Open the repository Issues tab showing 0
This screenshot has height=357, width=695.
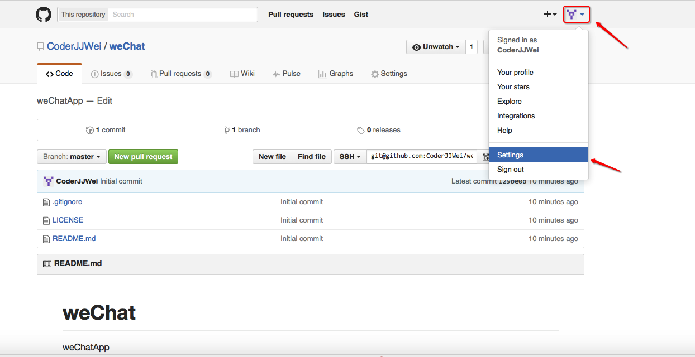click(112, 74)
